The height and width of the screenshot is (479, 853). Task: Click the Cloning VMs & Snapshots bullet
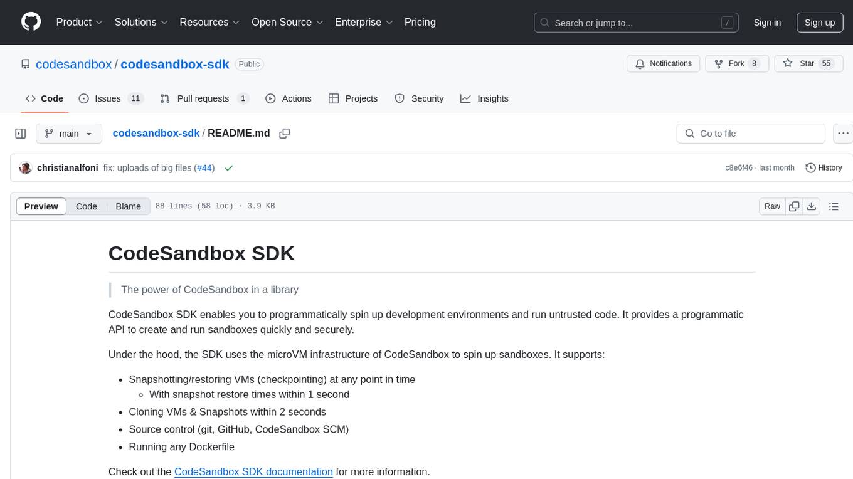tap(227, 412)
